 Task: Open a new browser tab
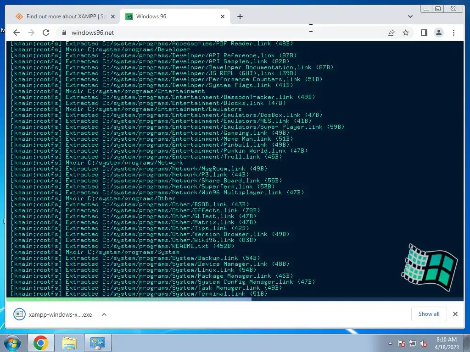[240, 16]
